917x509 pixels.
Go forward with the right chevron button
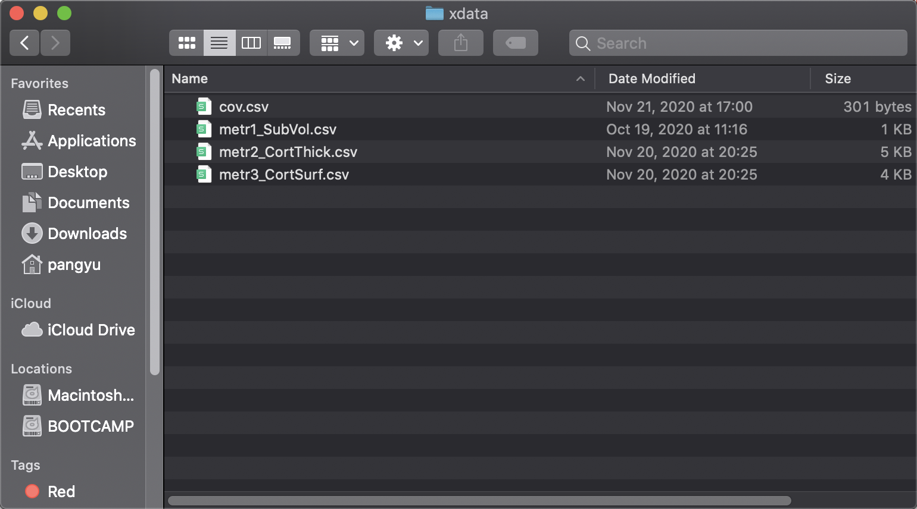(x=55, y=43)
